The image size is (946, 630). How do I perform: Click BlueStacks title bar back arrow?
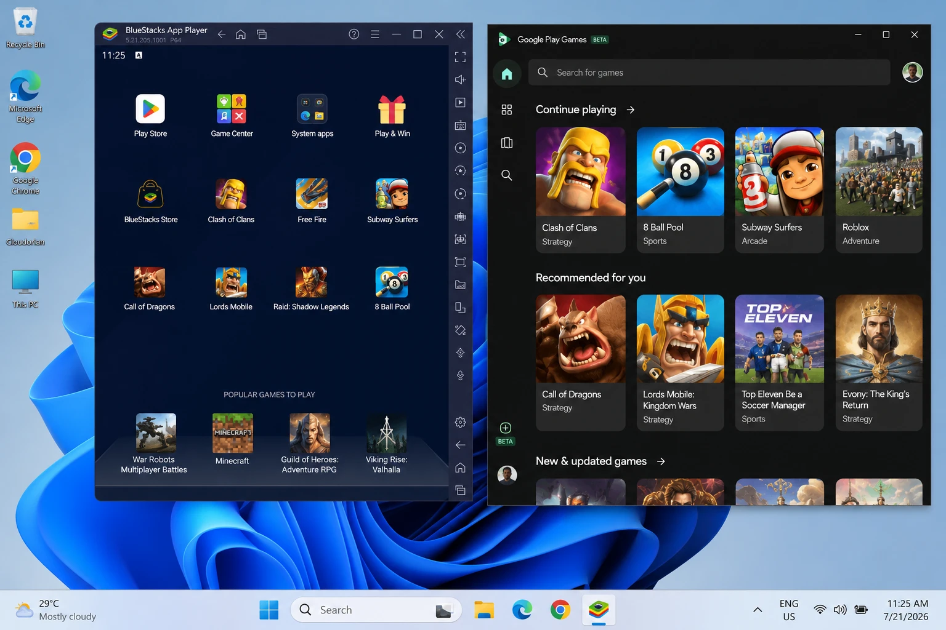click(x=221, y=34)
